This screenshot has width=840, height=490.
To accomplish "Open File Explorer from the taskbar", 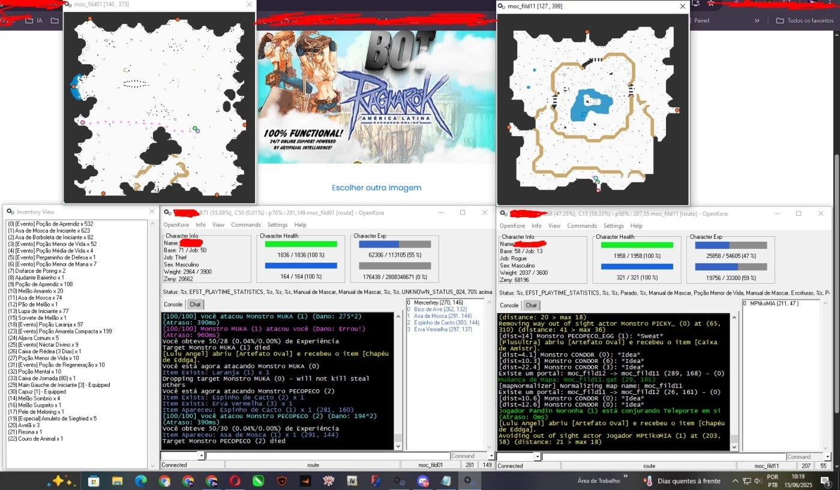I will pos(117,481).
